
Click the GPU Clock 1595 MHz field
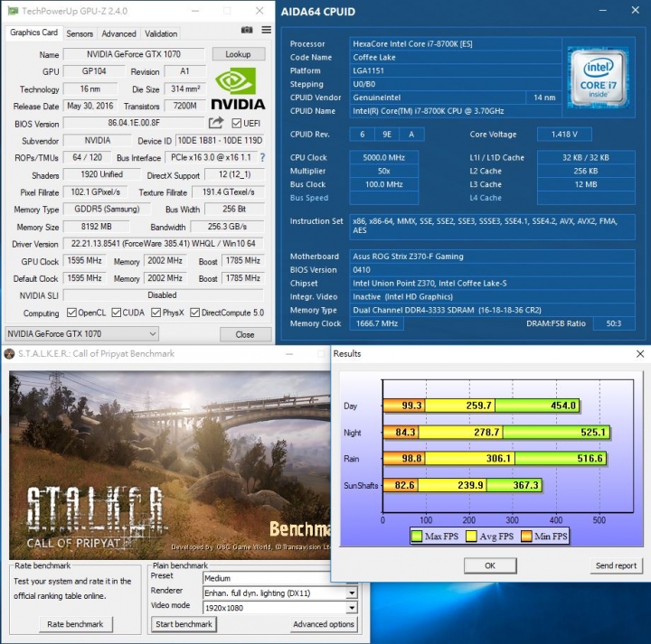(85, 261)
